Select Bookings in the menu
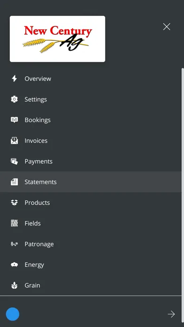Image resolution: width=184 pixels, height=327 pixels. pyautogui.click(x=91, y=120)
